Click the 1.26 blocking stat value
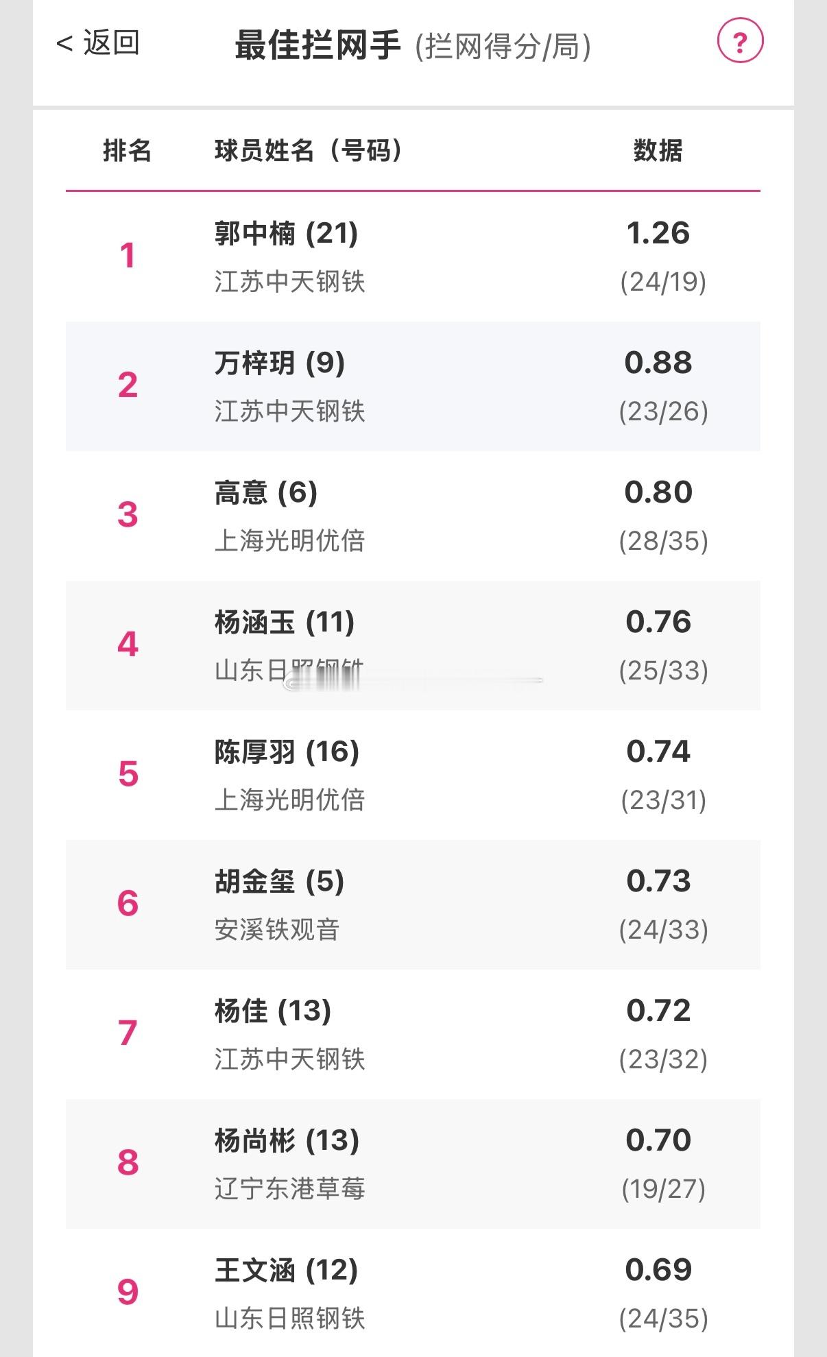827x1357 pixels. tap(658, 234)
